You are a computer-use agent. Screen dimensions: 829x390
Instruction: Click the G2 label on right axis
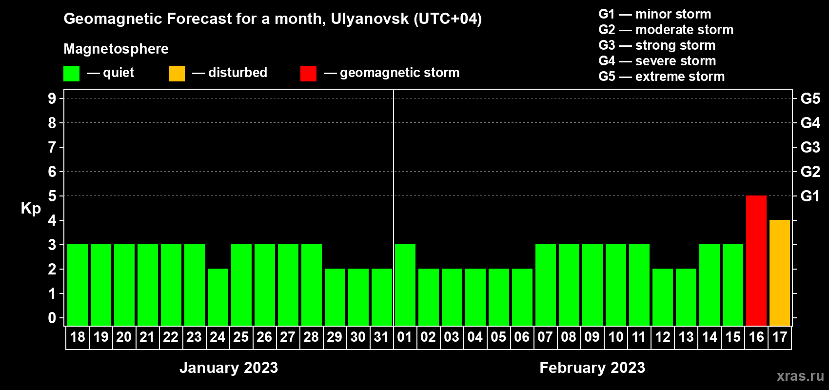[x=810, y=172]
